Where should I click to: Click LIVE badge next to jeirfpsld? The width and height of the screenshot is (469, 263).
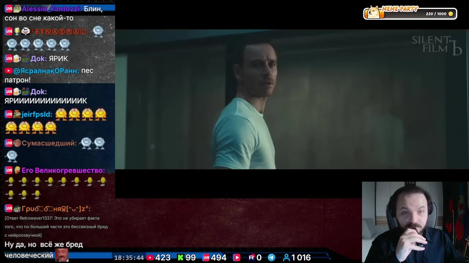8,114
